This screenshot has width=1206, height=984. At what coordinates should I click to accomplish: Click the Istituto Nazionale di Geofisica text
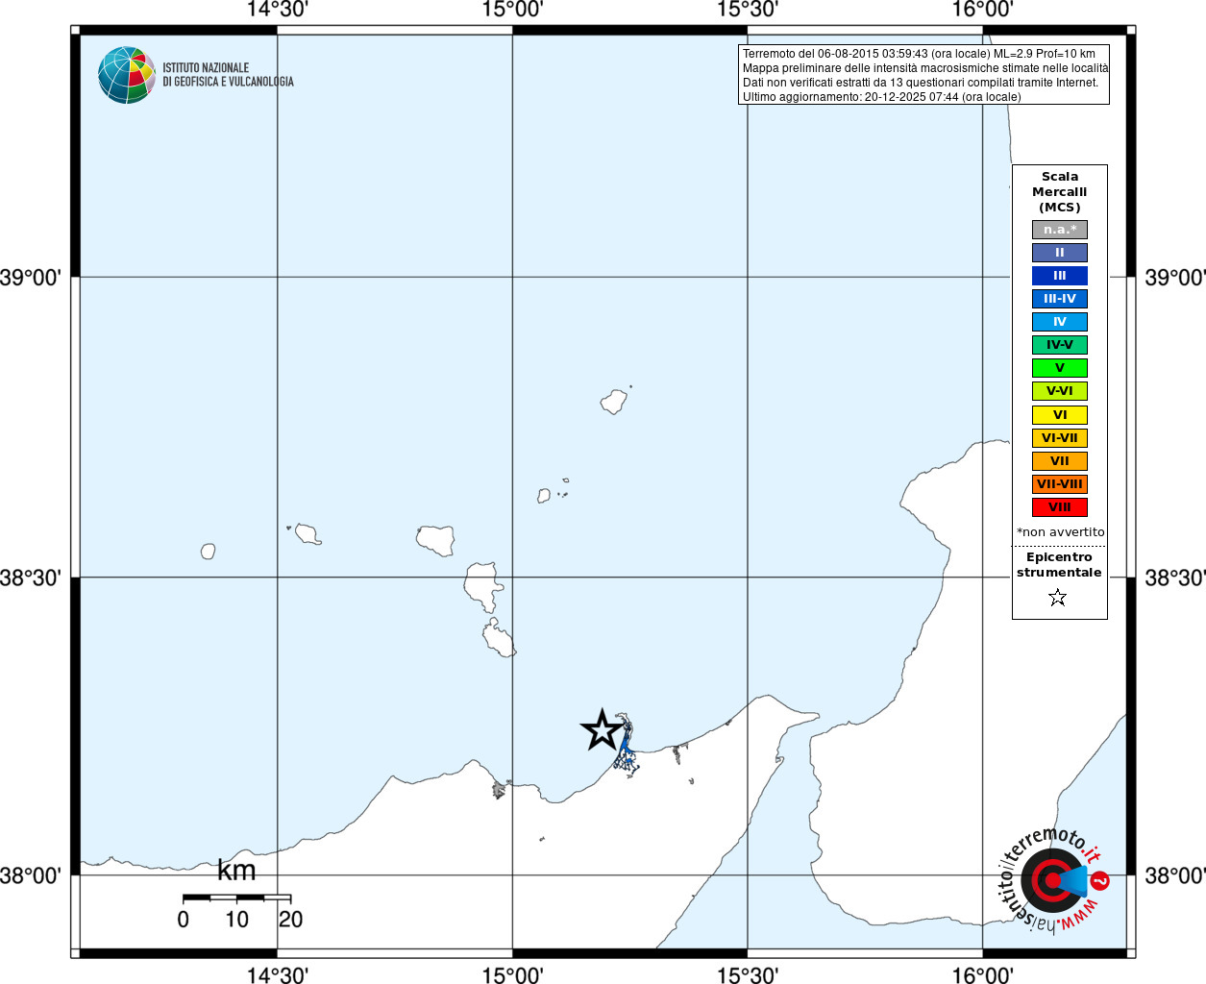tap(228, 75)
